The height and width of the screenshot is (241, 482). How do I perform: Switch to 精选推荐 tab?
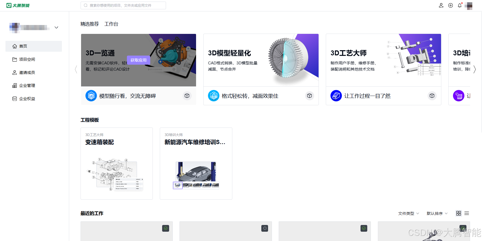coord(90,24)
